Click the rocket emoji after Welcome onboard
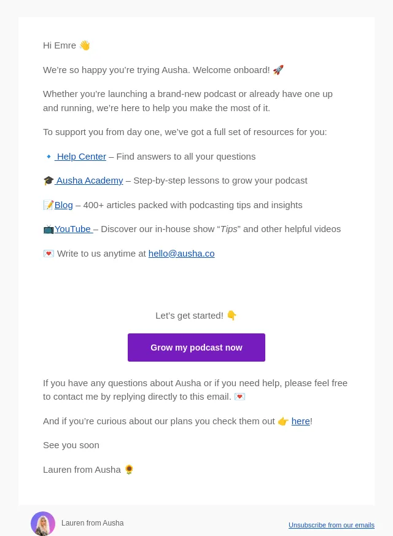This screenshot has height=536, width=393. (278, 70)
